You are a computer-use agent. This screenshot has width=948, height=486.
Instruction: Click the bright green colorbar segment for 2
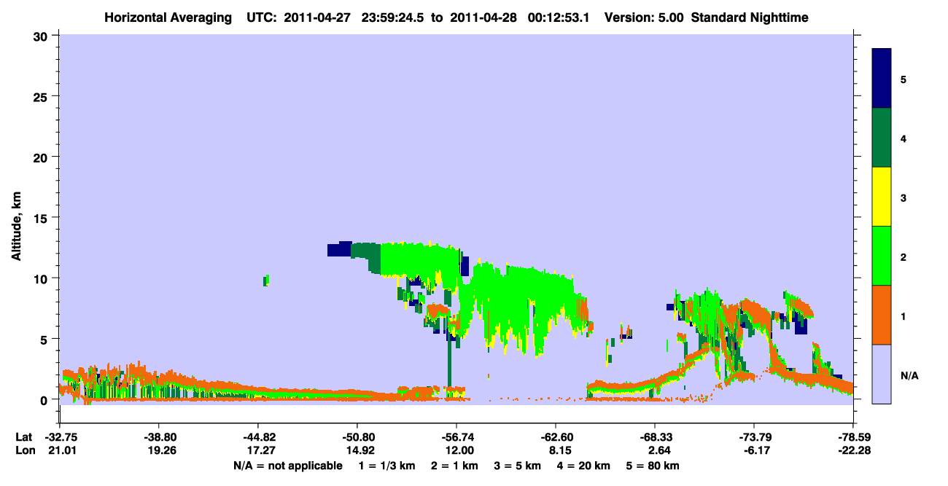coord(882,256)
